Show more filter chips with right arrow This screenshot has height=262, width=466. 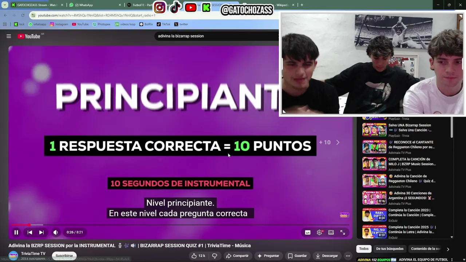click(x=448, y=249)
